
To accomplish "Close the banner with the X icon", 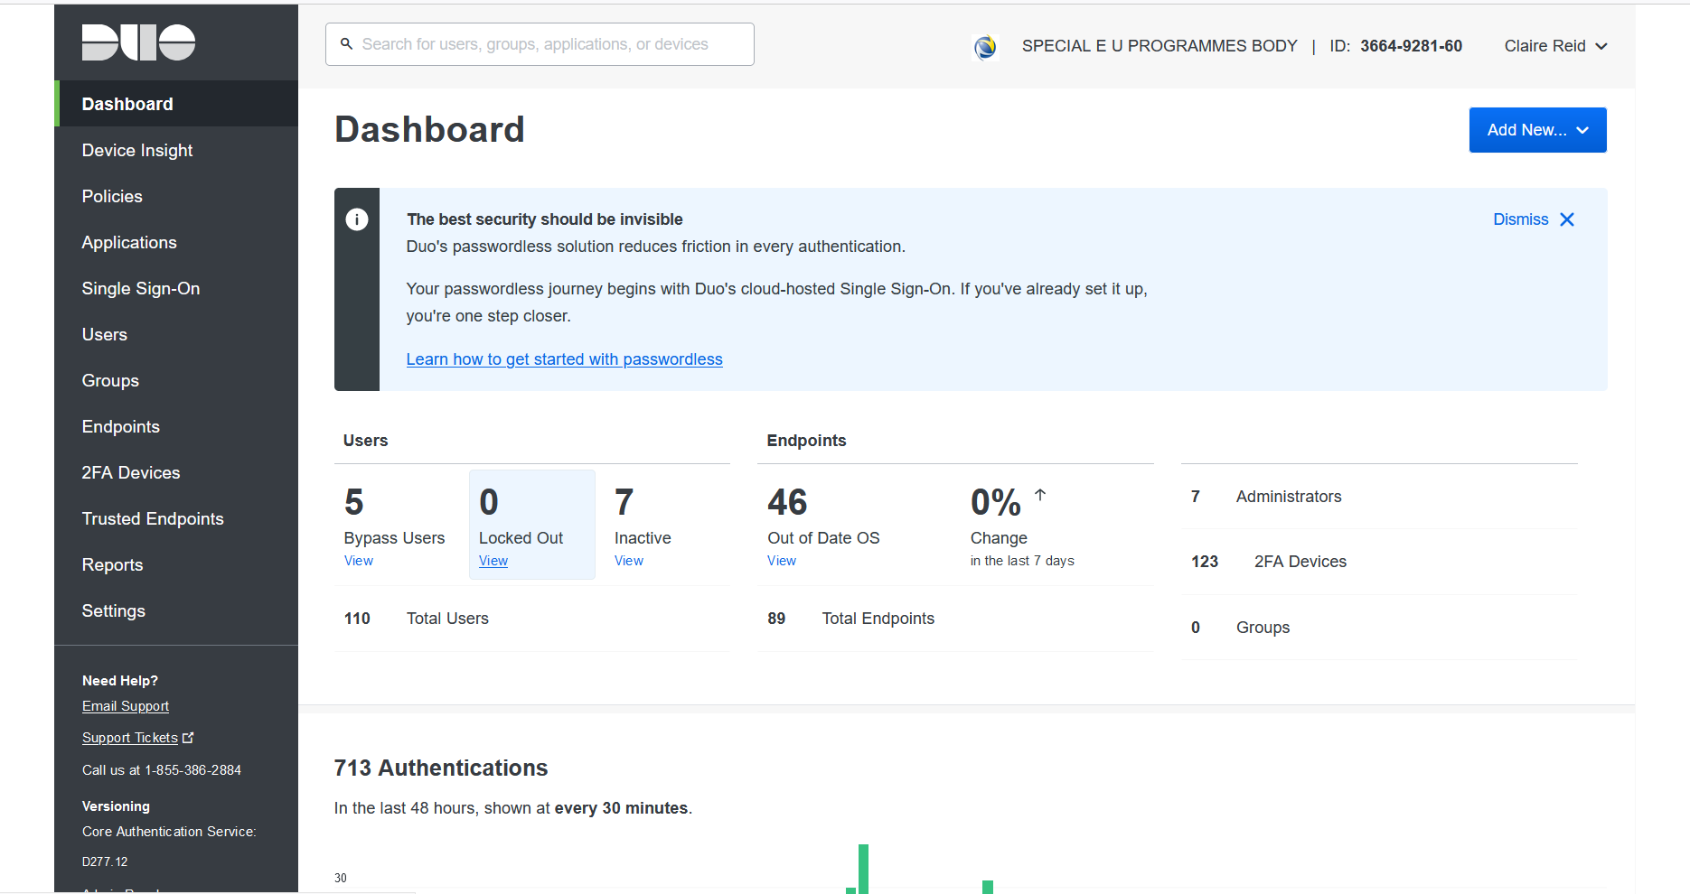I will (x=1567, y=219).
